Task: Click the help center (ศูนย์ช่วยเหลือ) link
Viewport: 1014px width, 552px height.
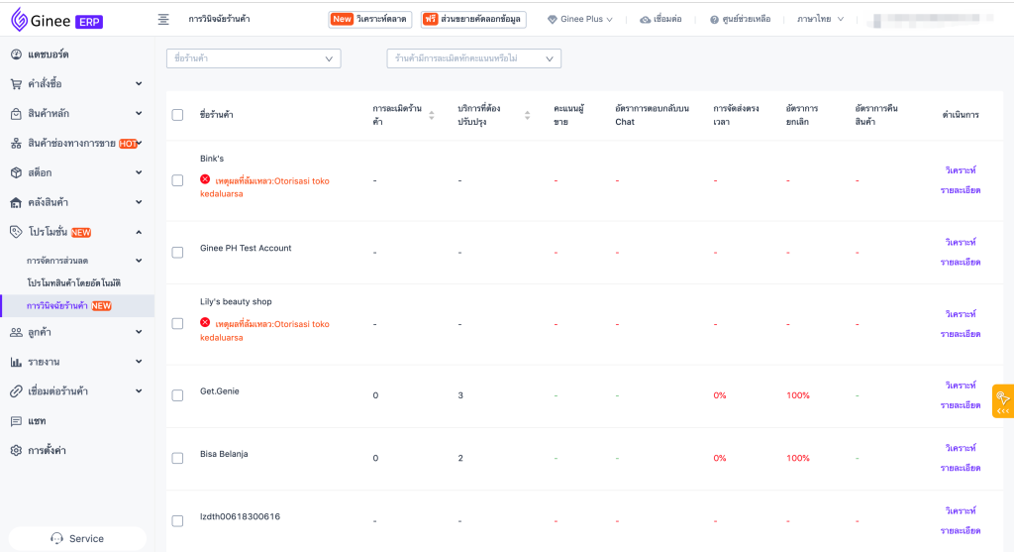Action: click(x=741, y=20)
